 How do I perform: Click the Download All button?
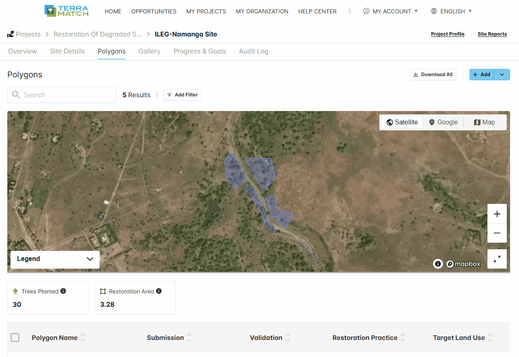(433, 75)
